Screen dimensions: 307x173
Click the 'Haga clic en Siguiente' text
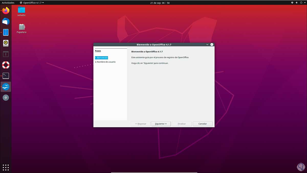click(150, 63)
